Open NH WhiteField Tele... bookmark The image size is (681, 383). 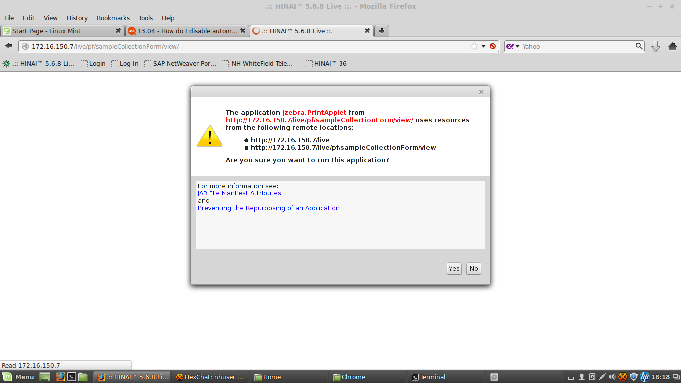(258, 63)
